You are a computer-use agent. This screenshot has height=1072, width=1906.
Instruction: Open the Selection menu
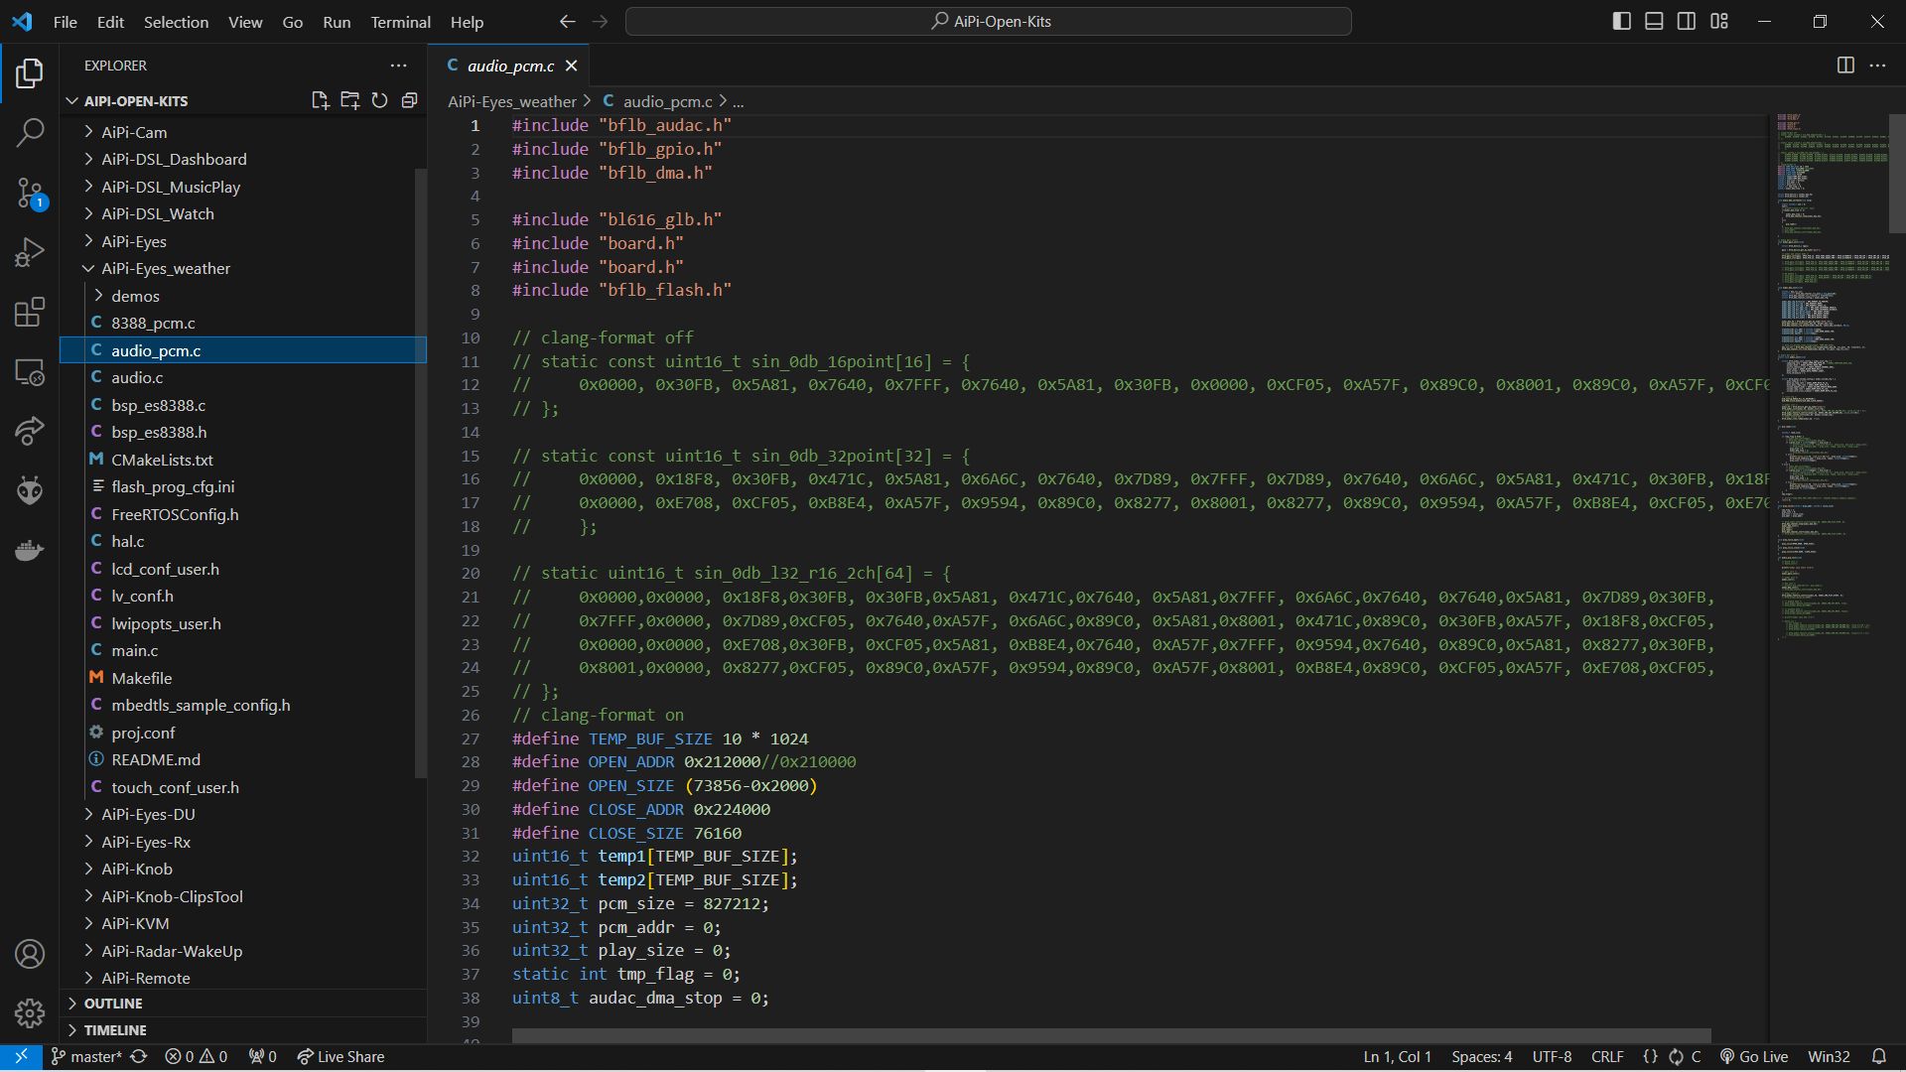click(x=176, y=22)
